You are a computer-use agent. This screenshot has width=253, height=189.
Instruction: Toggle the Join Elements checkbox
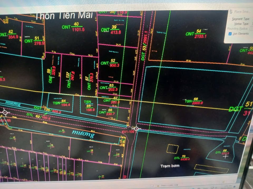230,34
